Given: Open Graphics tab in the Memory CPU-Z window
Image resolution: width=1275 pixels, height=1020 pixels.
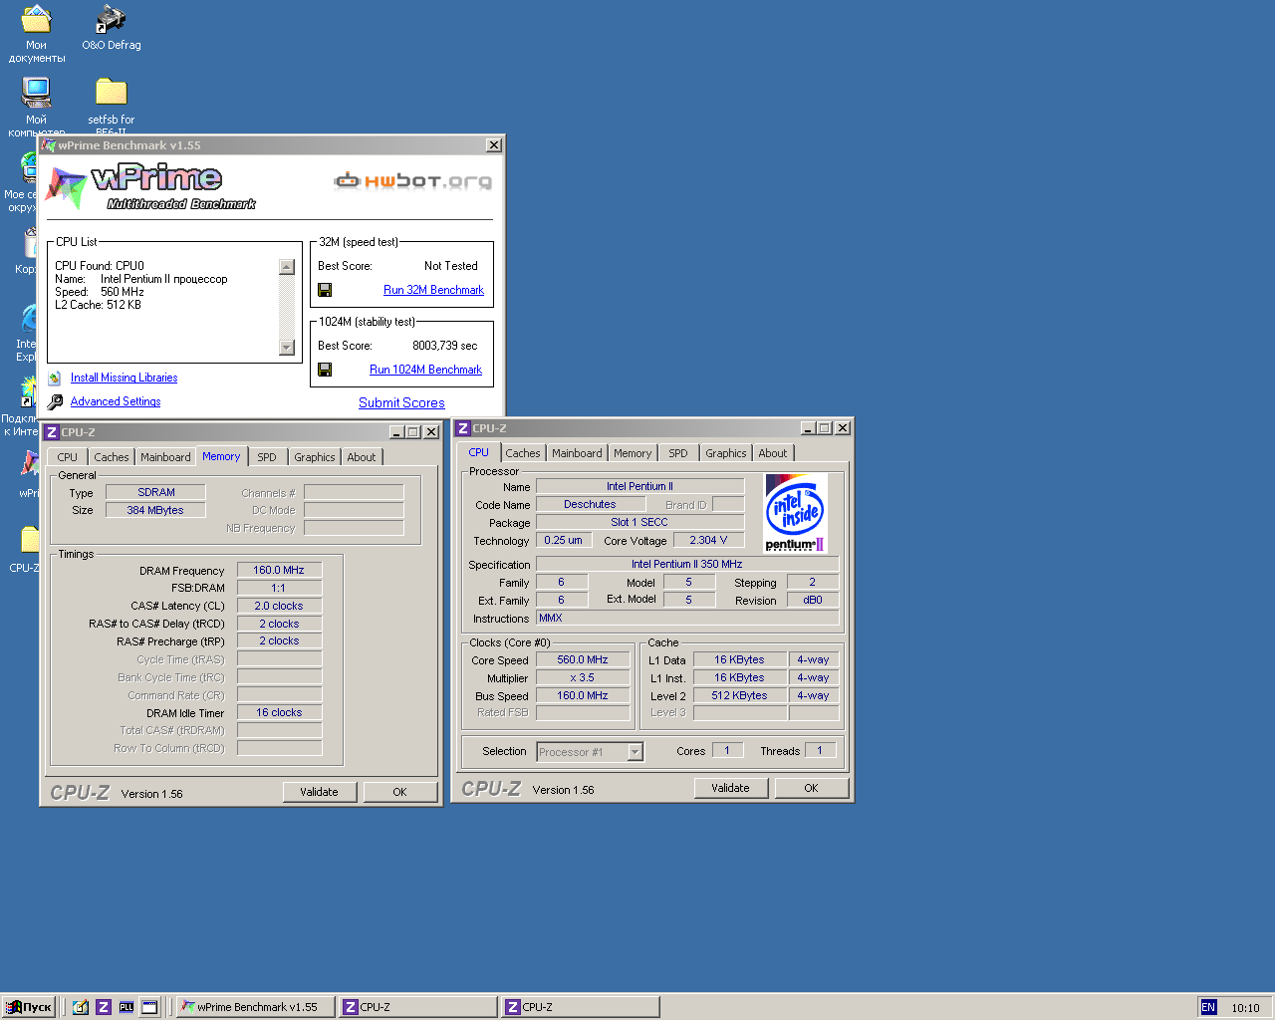Looking at the screenshot, I should coord(315,457).
